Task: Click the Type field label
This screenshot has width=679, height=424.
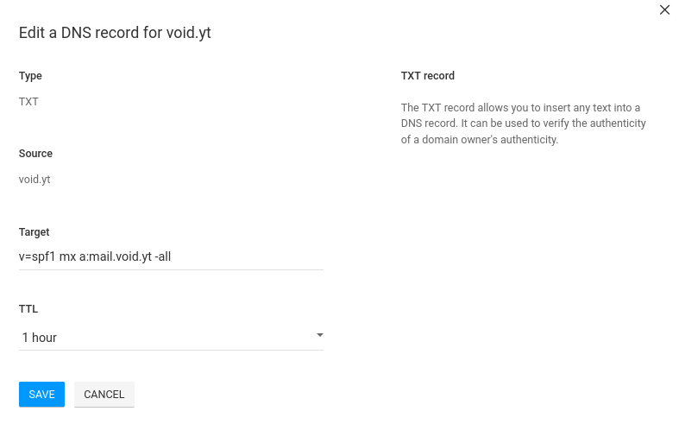Action: tap(30, 76)
